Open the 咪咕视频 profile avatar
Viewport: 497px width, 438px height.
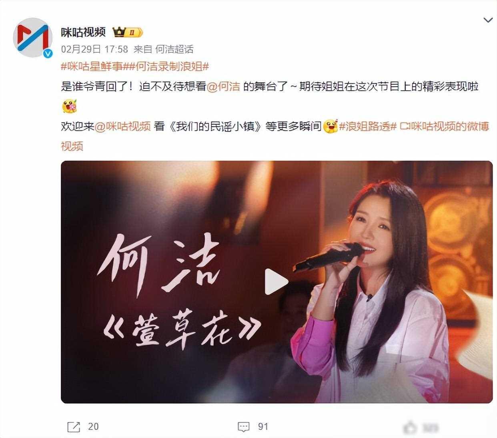click(x=33, y=38)
